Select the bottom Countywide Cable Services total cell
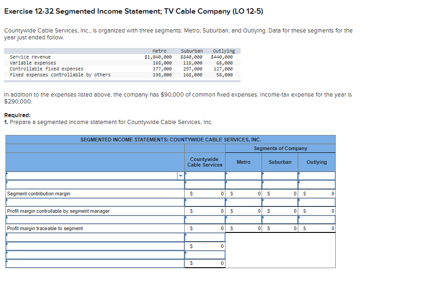 tap(204, 263)
